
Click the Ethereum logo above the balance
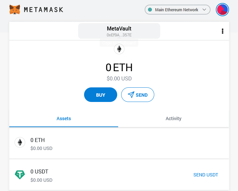tap(119, 49)
